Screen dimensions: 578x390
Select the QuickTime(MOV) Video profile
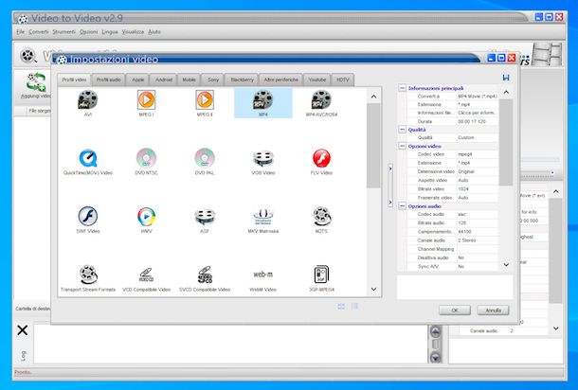coord(88,158)
